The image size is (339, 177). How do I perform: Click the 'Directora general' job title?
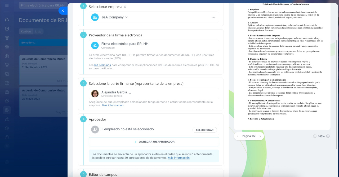click(x=112, y=96)
